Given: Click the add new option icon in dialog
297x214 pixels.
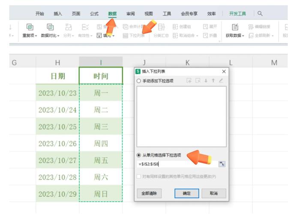Looking at the screenshot, I should click(x=189, y=81).
